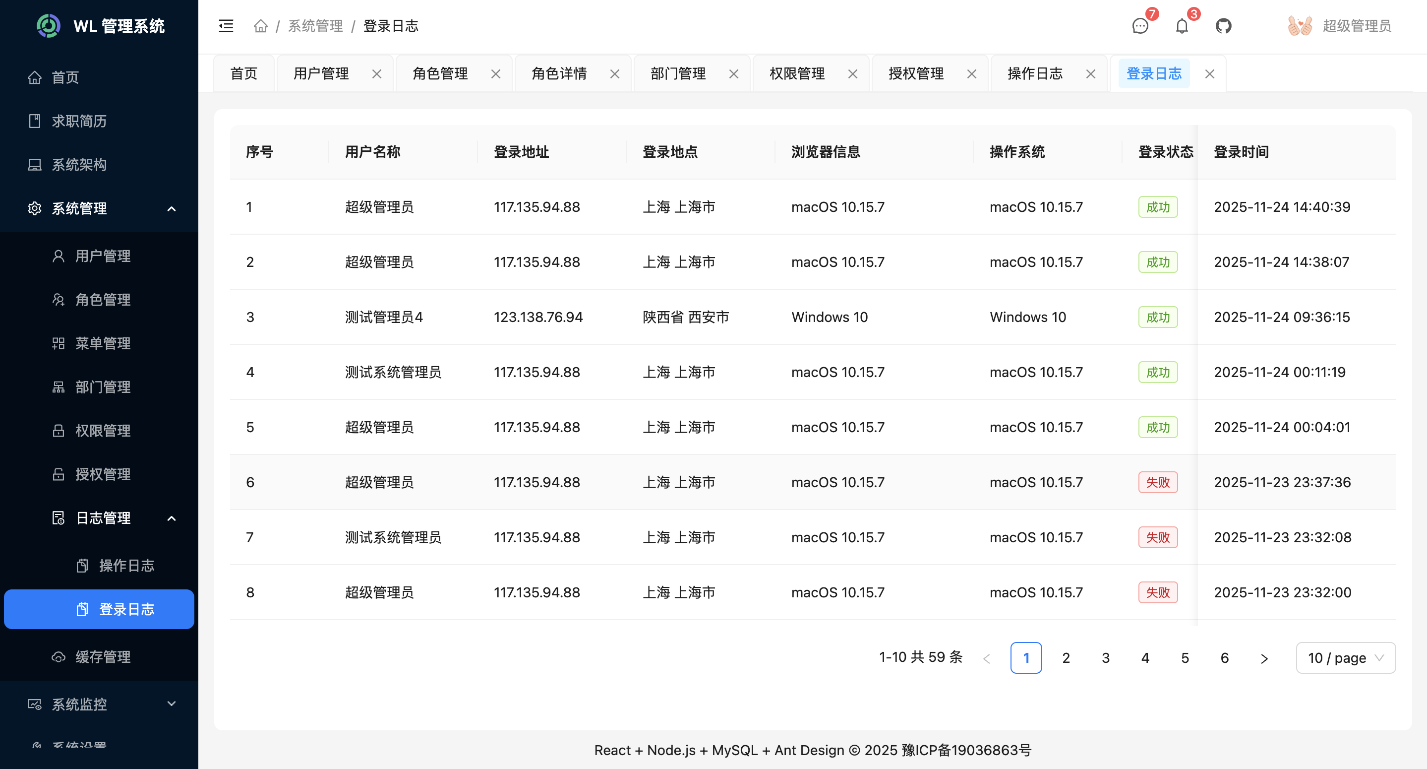The width and height of the screenshot is (1427, 769).
Task: Click the next page arrow in pagination
Action: pos(1264,657)
